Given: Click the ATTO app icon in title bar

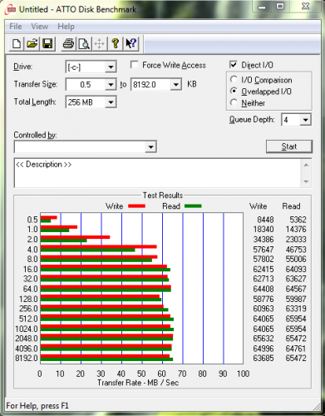Looking at the screenshot, I should tap(11, 10).
